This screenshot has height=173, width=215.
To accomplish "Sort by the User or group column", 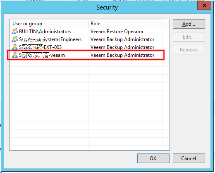I will [x=49, y=24].
